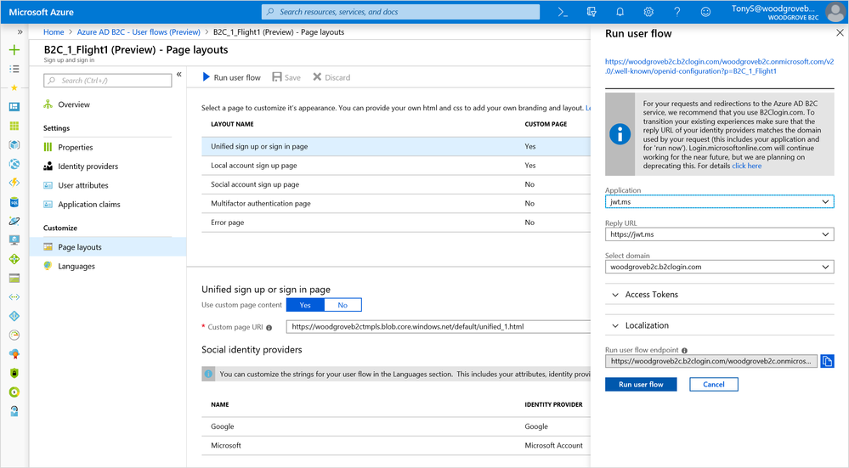Send feedback via smiley icon
The width and height of the screenshot is (849, 468).
click(x=705, y=12)
